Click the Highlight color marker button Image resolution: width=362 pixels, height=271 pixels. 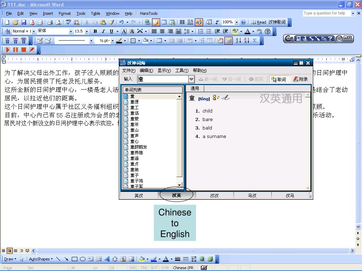pyautogui.click(x=235, y=31)
